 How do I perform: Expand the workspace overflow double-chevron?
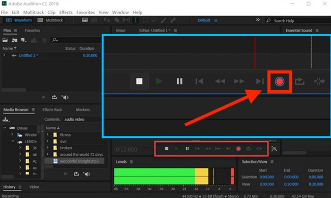coord(258,20)
